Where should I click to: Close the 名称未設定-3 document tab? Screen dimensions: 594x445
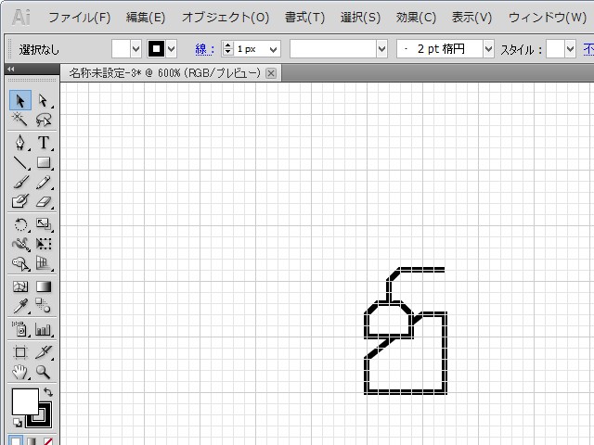coord(271,73)
